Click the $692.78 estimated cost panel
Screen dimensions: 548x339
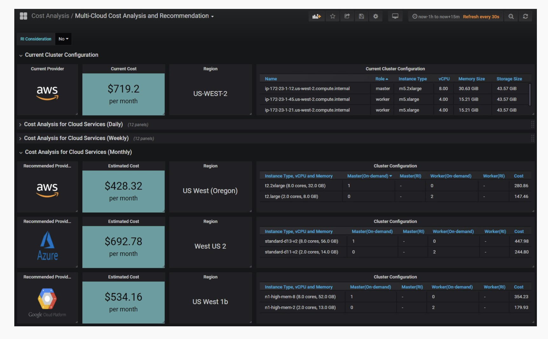click(x=123, y=247)
